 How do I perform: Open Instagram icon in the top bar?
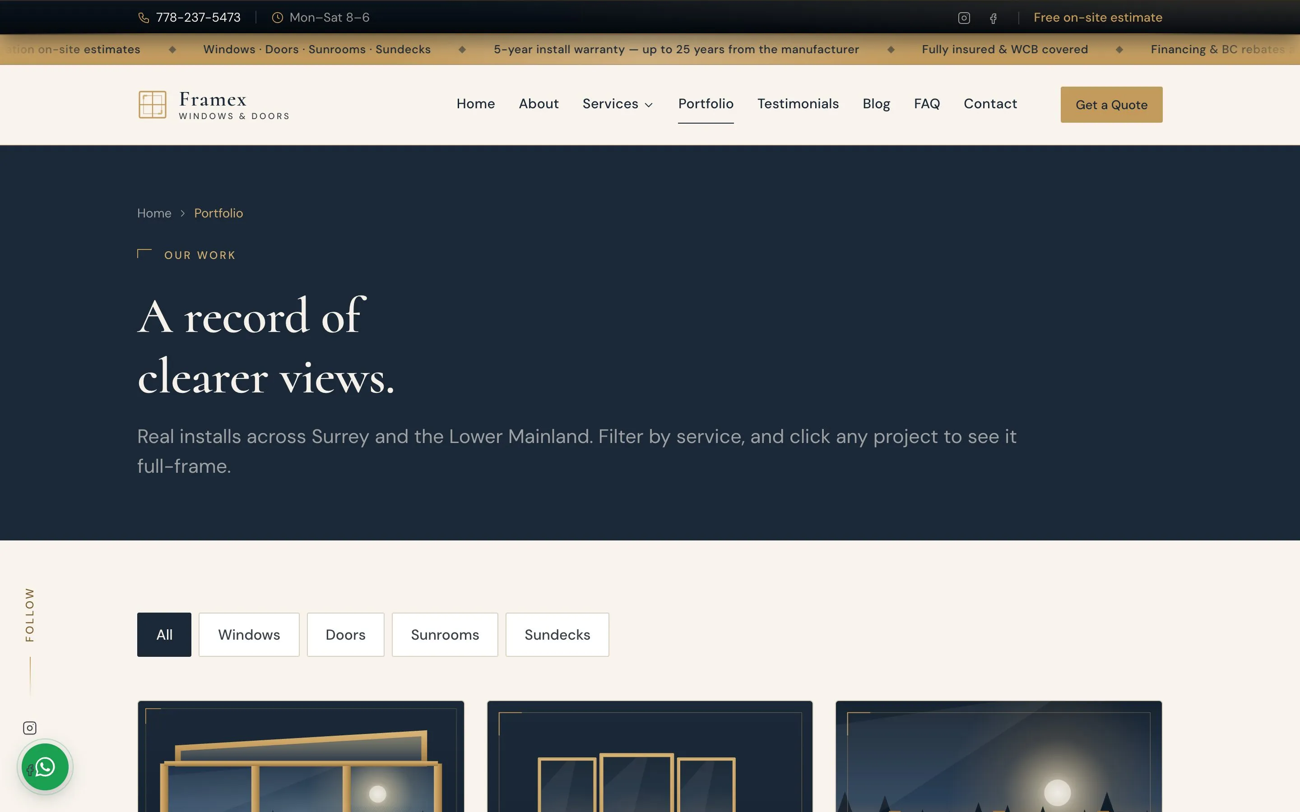coord(964,18)
